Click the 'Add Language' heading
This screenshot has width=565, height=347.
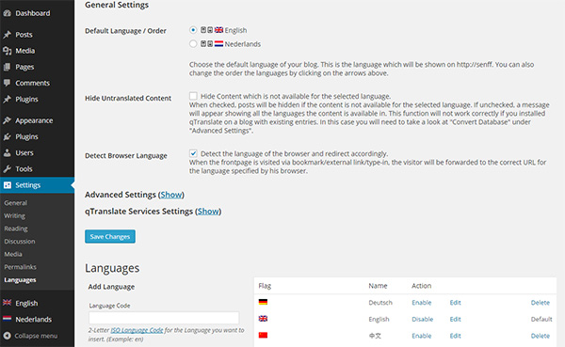(x=111, y=287)
